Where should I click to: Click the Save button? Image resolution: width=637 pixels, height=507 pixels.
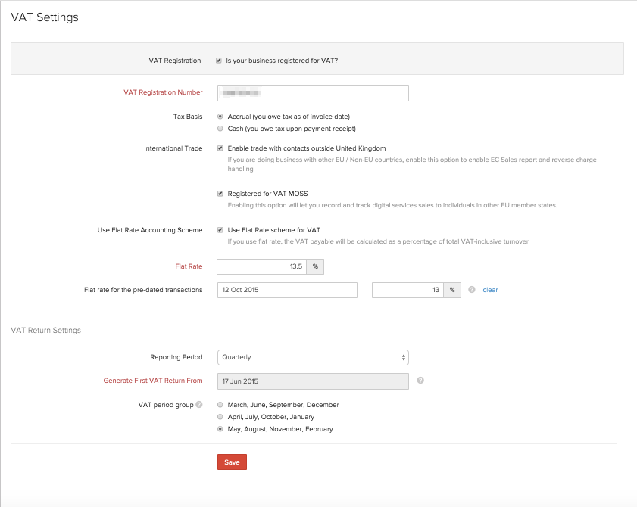[x=232, y=462]
